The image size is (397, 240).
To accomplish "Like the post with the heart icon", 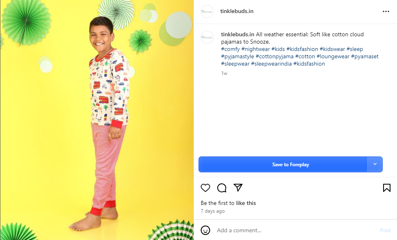I will (x=205, y=188).
